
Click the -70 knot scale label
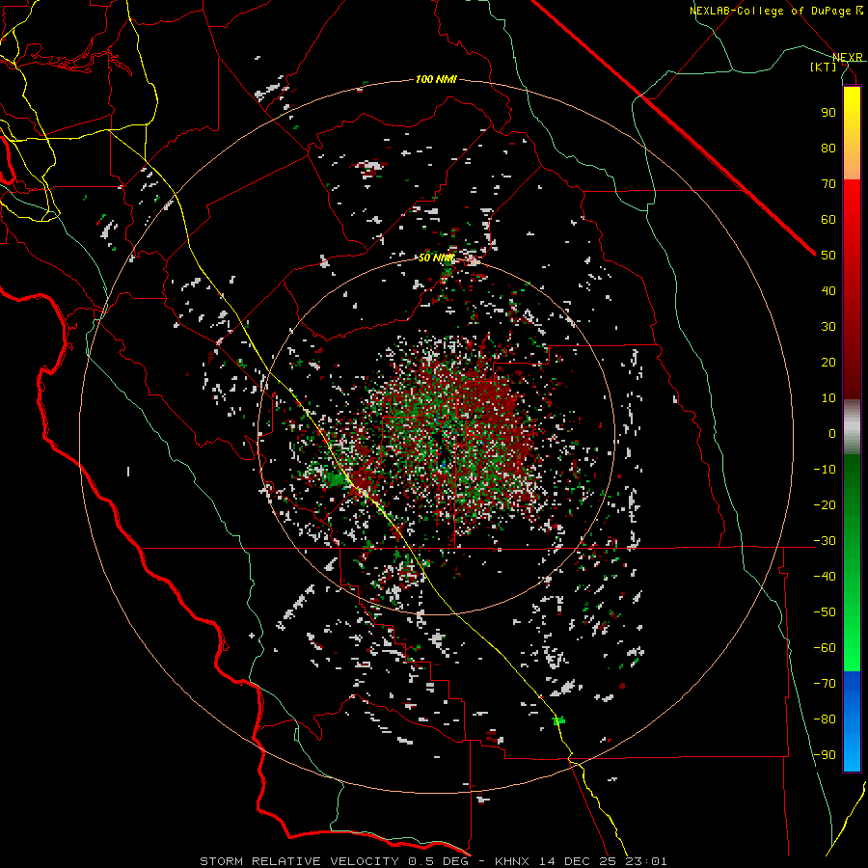click(x=825, y=684)
